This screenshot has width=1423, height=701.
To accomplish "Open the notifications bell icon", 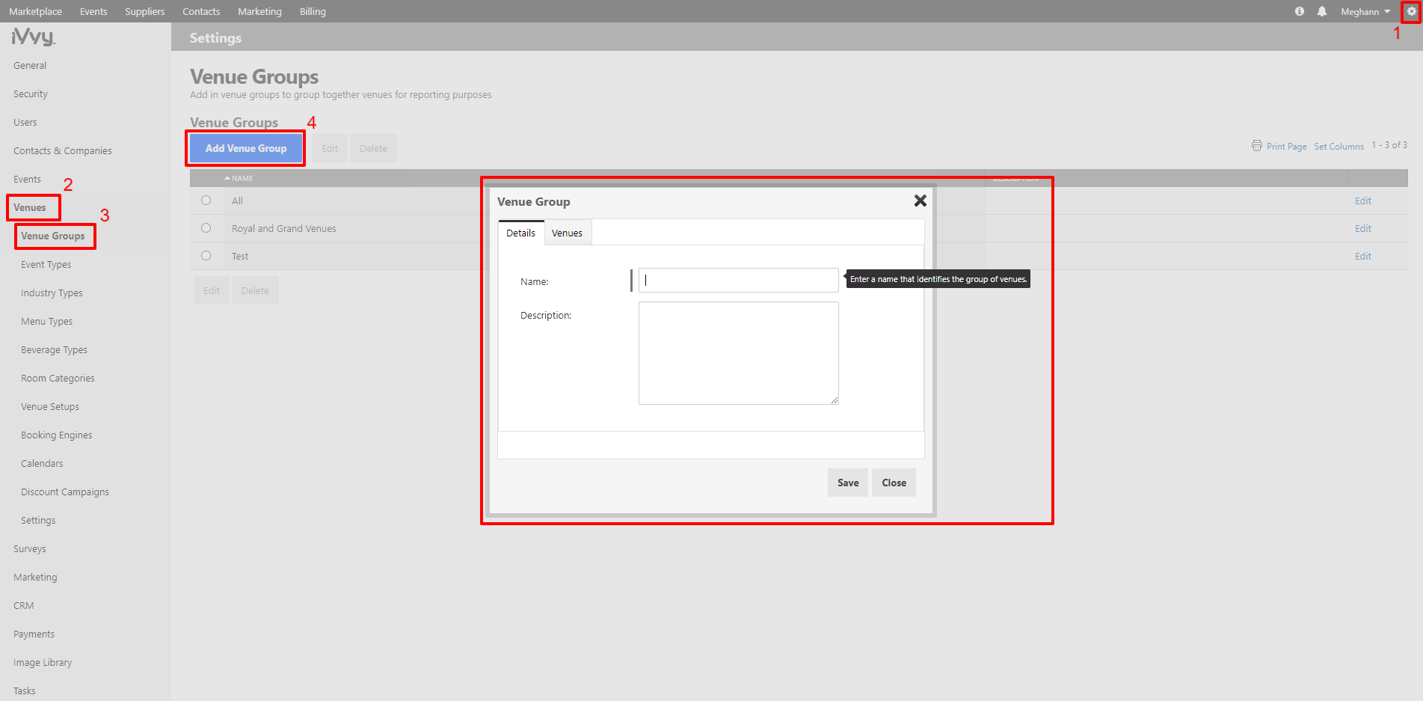I will pyautogui.click(x=1322, y=11).
